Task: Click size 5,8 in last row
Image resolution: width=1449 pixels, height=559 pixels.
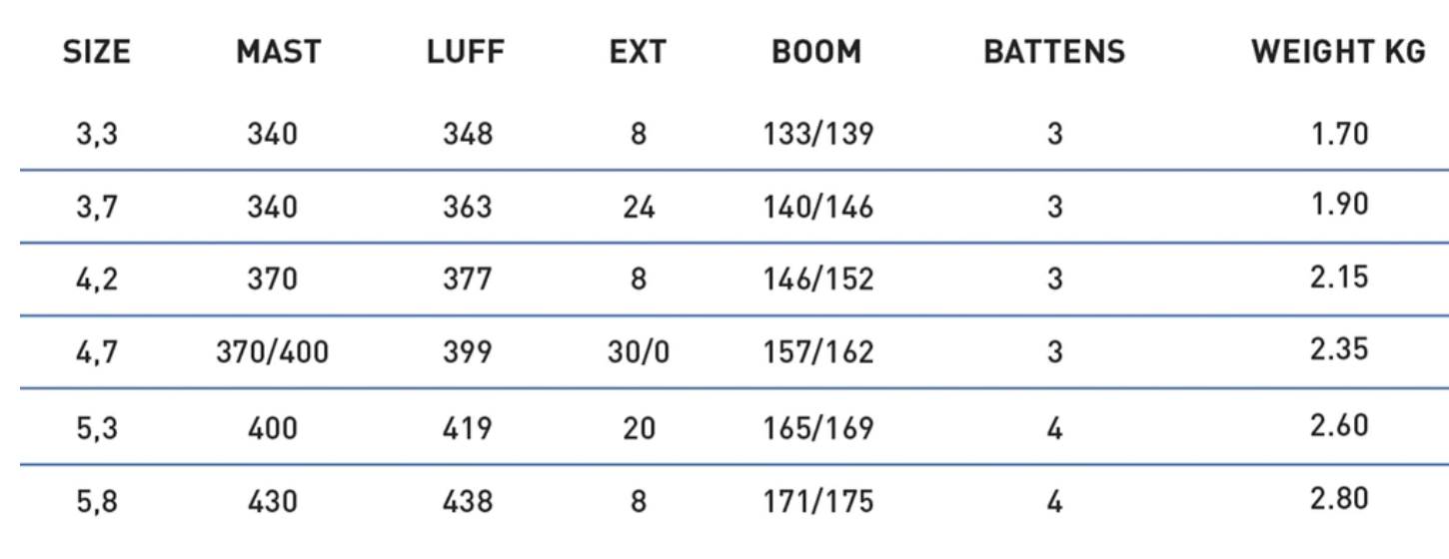Action: pyautogui.click(x=97, y=501)
